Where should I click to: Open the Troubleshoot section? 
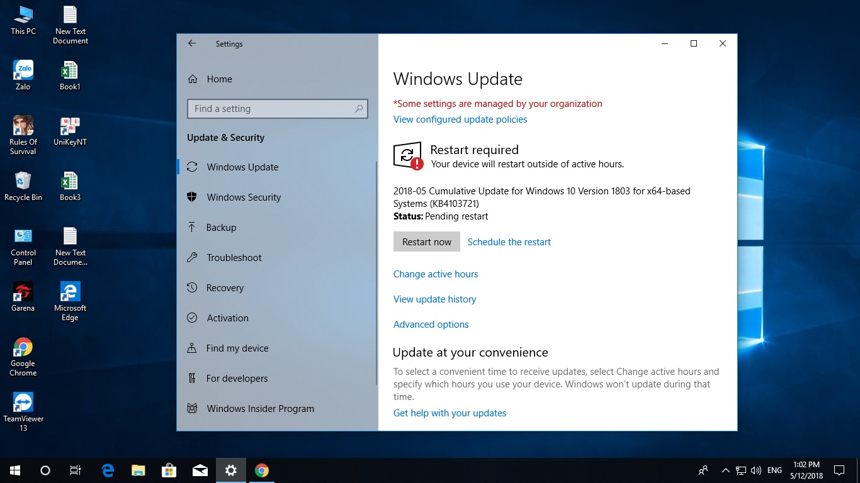click(277, 258)
